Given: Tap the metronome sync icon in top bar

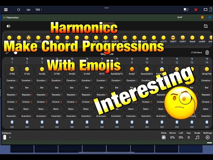Looking at the screenshot, I should [x=19, y=10].
